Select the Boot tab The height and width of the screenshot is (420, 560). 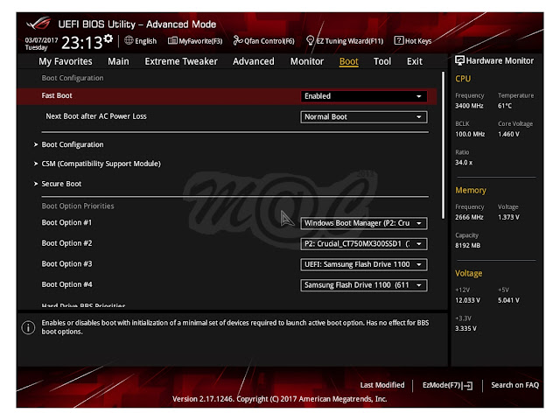click(x=348, y=61)
